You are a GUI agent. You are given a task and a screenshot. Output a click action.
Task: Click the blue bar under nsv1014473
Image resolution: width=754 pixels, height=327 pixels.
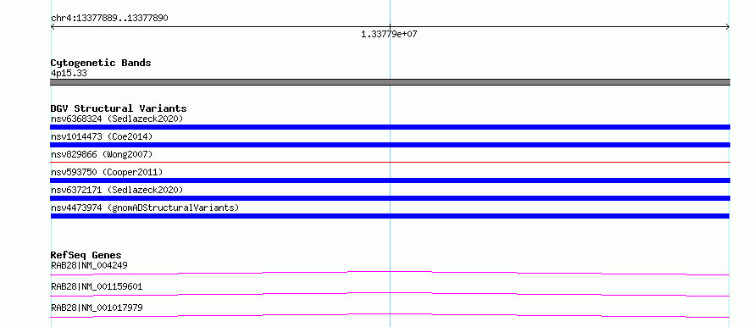[x=390, y=145]
